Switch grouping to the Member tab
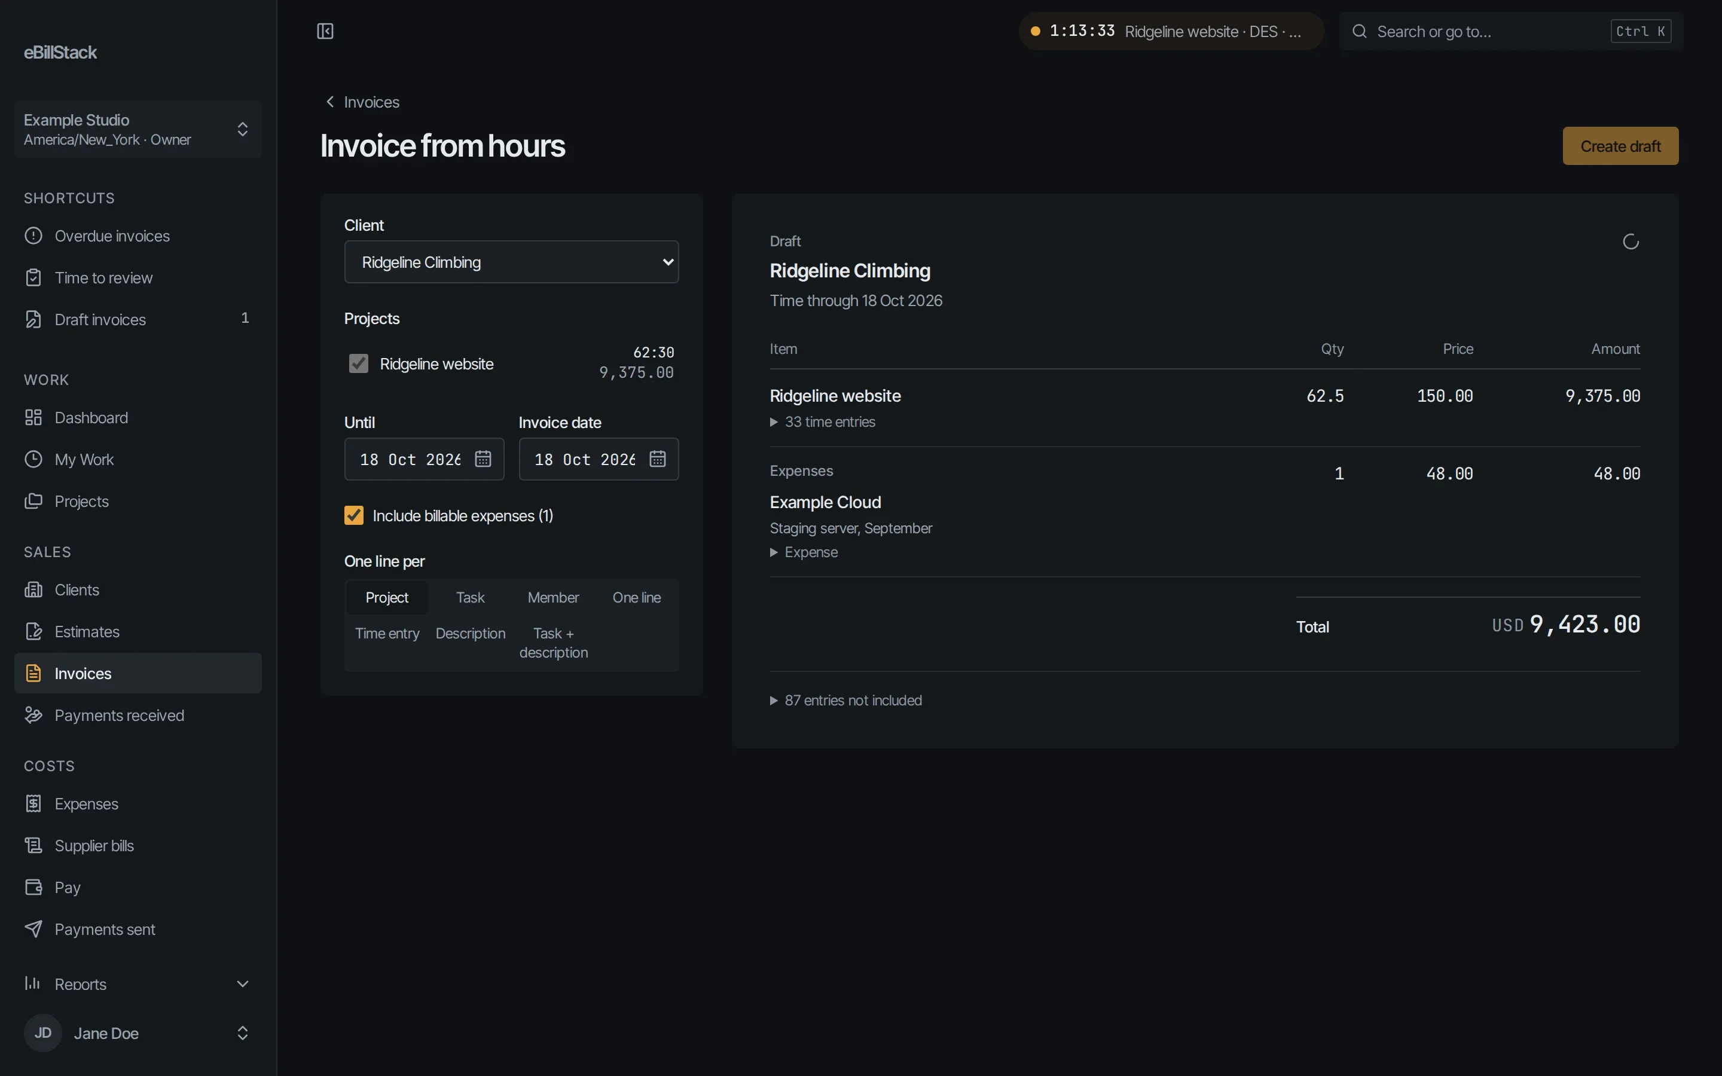The image size is (1722, 1076). [x=554, y=598]
